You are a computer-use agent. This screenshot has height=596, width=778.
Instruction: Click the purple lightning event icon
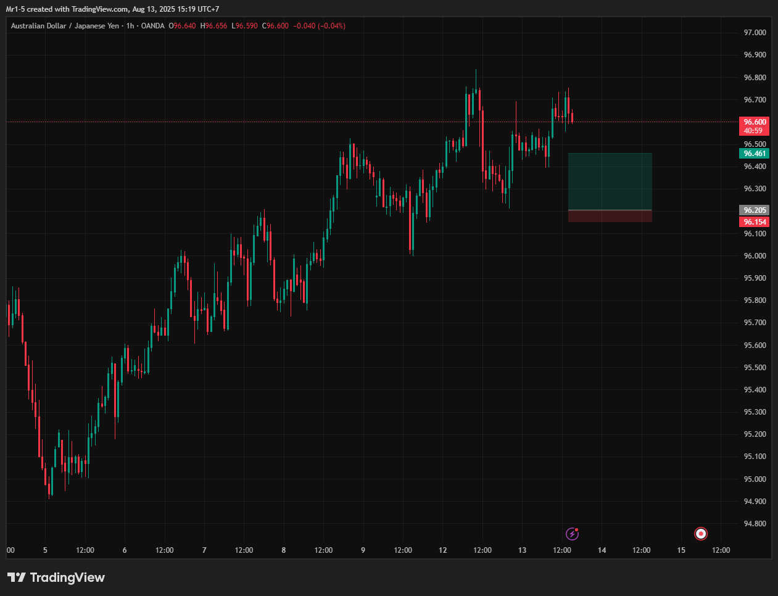(x=573, y=534)
